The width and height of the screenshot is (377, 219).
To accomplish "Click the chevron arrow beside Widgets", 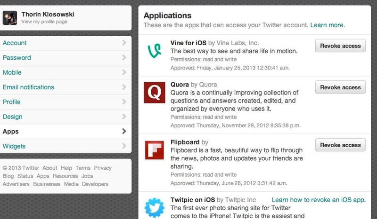I will click(x=124, y=146).
